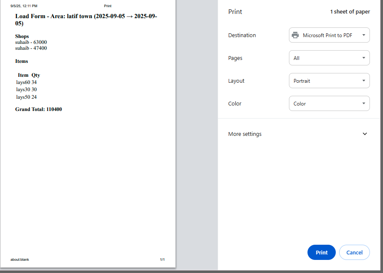
Task: Click the 'suhaib - 63000' shop entry
Action: click(31, 42)
